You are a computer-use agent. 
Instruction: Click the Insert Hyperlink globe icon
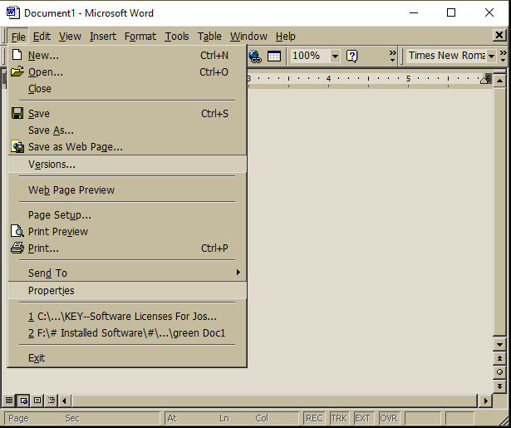coord(255,56)
